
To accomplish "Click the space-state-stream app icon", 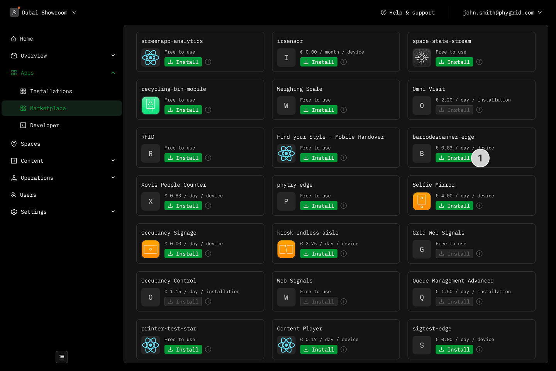I will click(422, 58).
